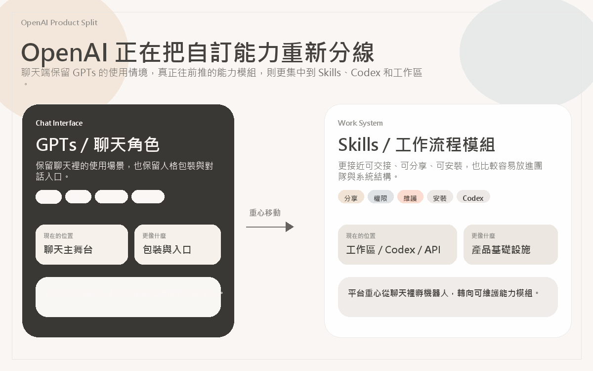Select the main title OpenAI 正在把自訂能力重新分線
This screenshot has width=593, height=371.
(x=198, y=52)
